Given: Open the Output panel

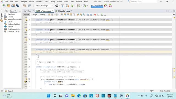Looking at the screenshot, I should [9, 91].
